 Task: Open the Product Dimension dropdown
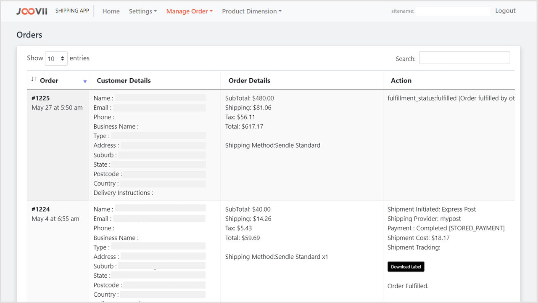click(x=251, y=11)
